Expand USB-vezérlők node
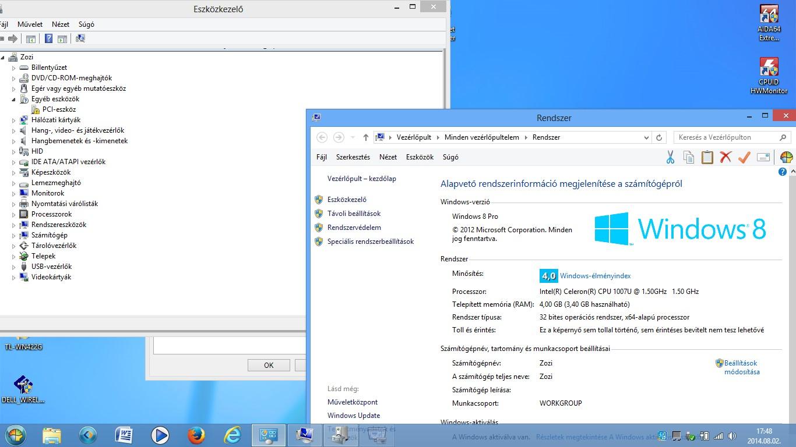Viewport: 796px width, 447px height. [x=13, y=267]
